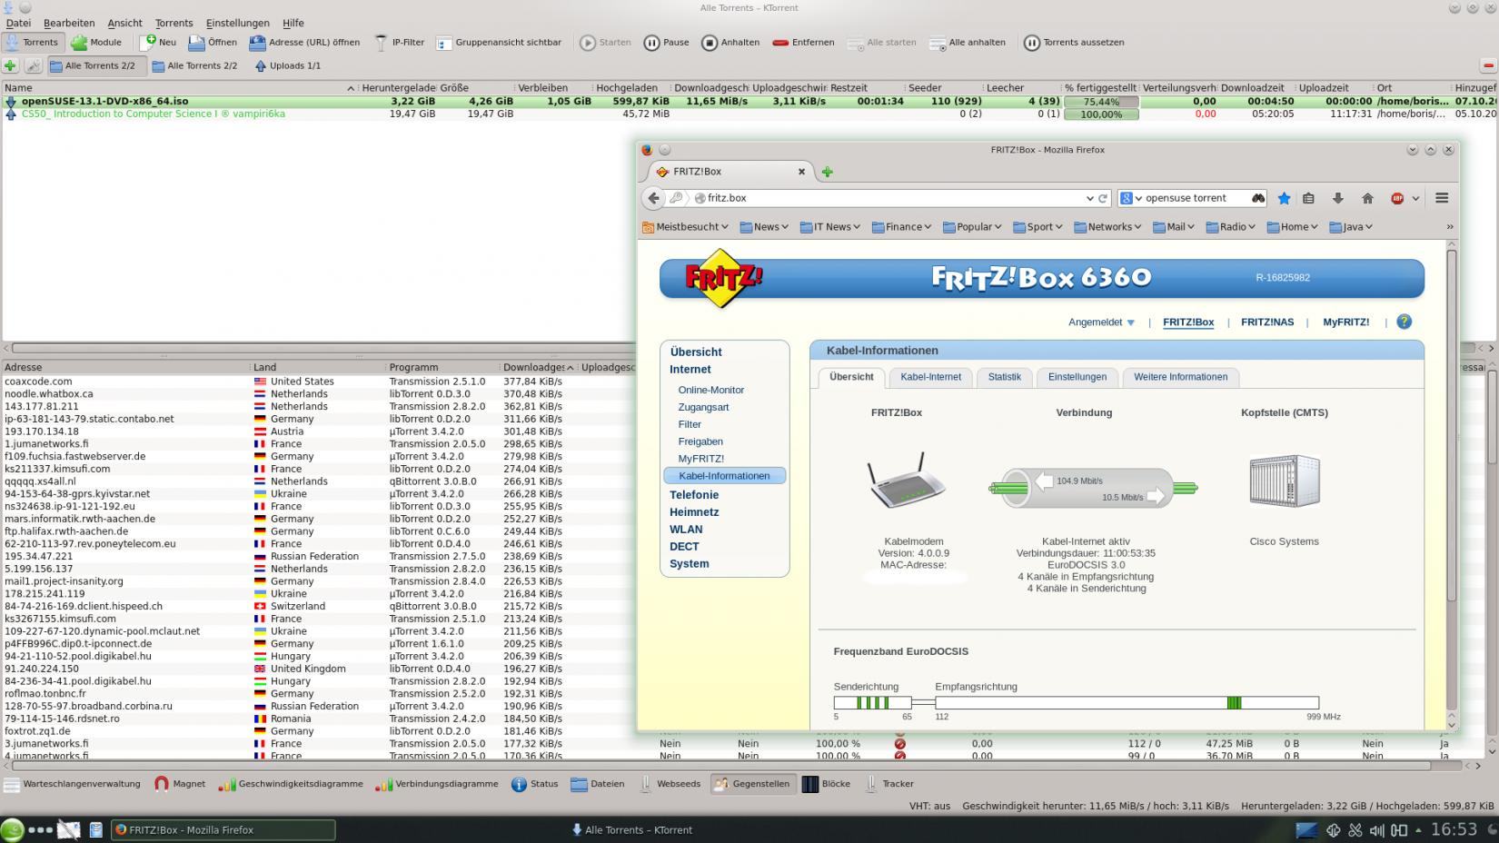Go to the Firefox home page icon
Screen dimensions: 1499x843
[x=1367, y=198]
